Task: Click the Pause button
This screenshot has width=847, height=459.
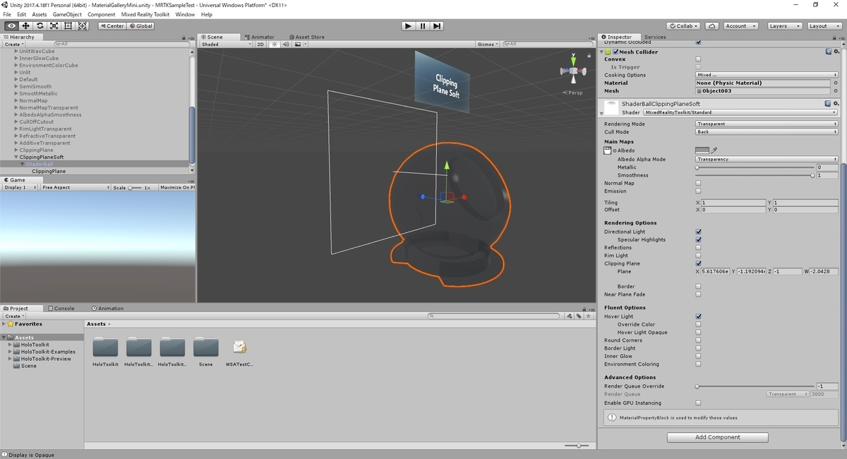Action: (423, 26)
